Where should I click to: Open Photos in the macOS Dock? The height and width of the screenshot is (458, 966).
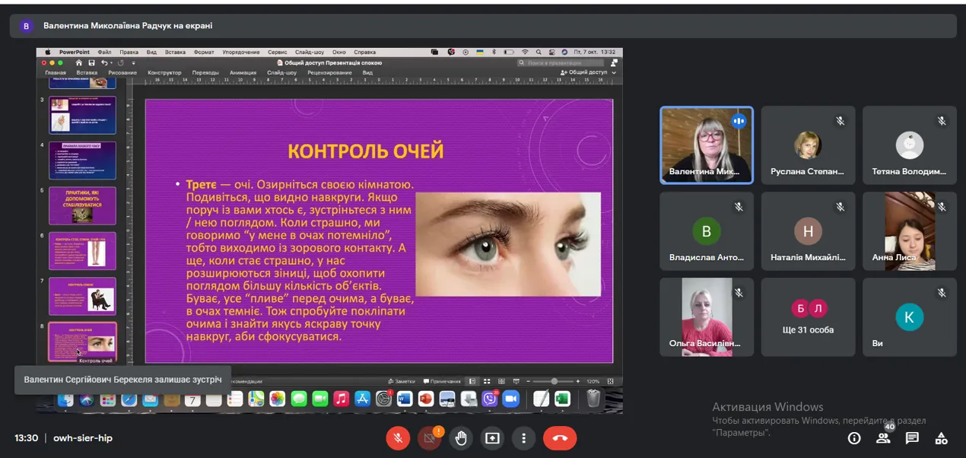pyautogui.click(x=277, y=399)
